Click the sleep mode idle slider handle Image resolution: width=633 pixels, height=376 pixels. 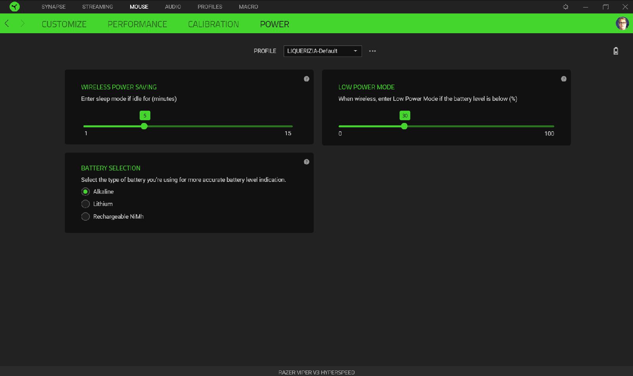coord(144,126)
